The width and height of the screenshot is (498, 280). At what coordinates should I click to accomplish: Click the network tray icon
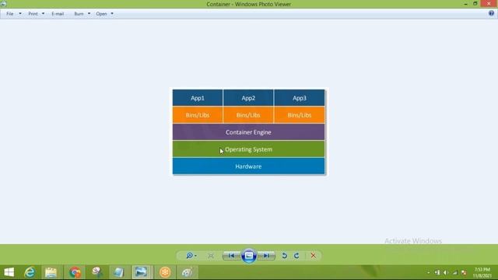click(x=455, y=273)
